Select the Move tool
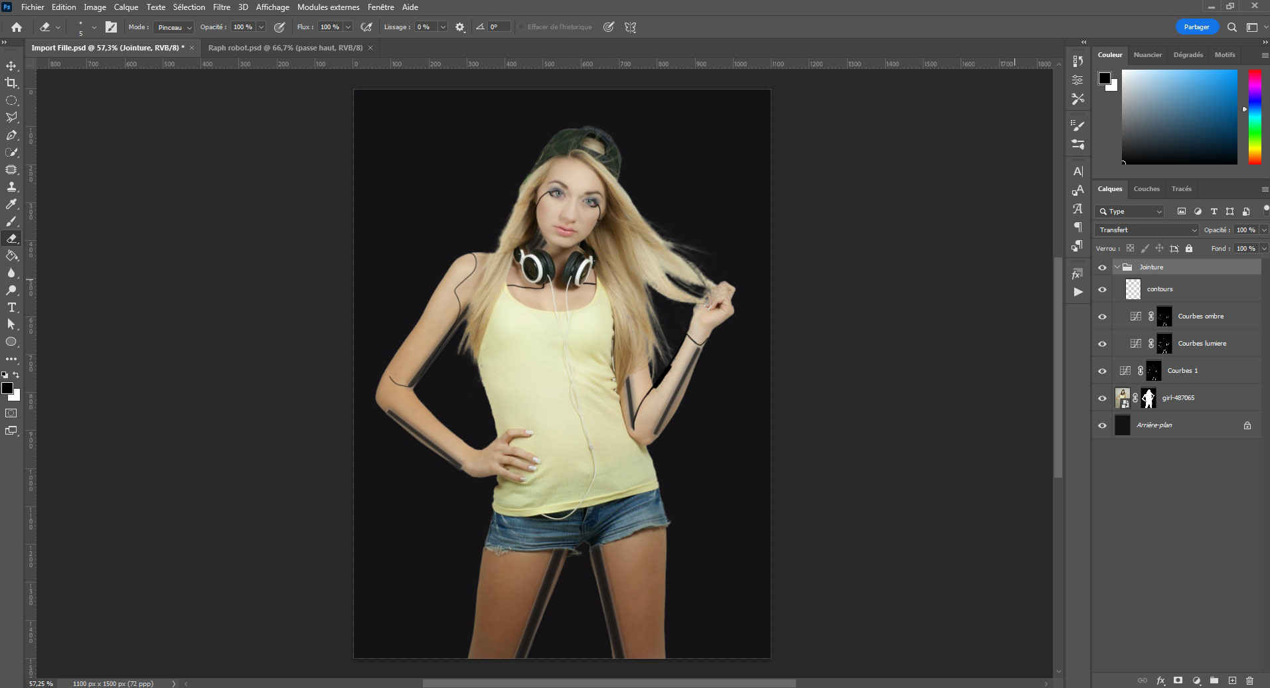This screenshot has height=688, width=1270. [x=11, y=66]
